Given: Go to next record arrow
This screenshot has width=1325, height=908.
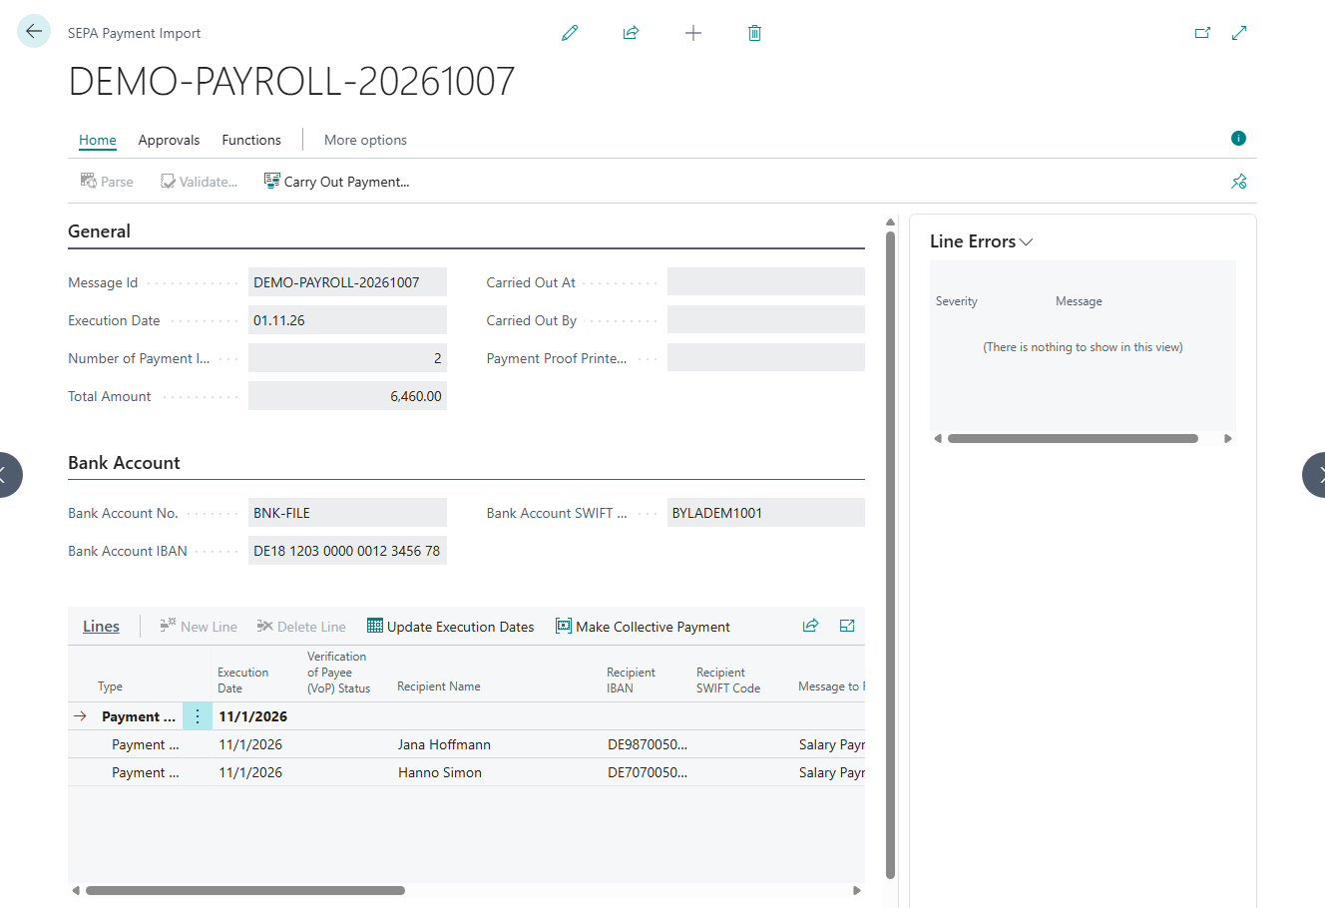Looking at the screenshot, I should 1317,475.
